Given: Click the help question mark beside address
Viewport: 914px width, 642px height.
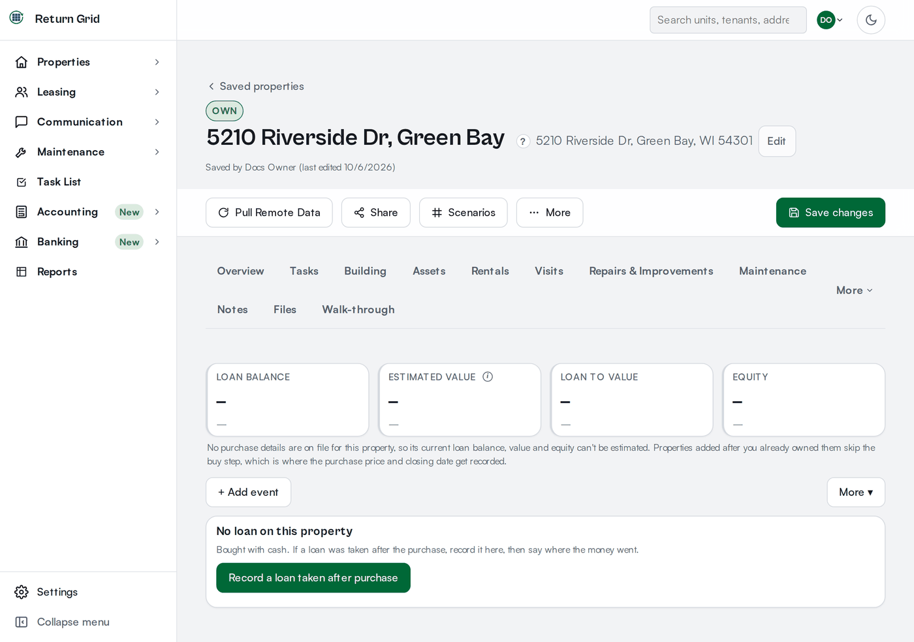Looking at the screenshot, I should pos(523,142).
